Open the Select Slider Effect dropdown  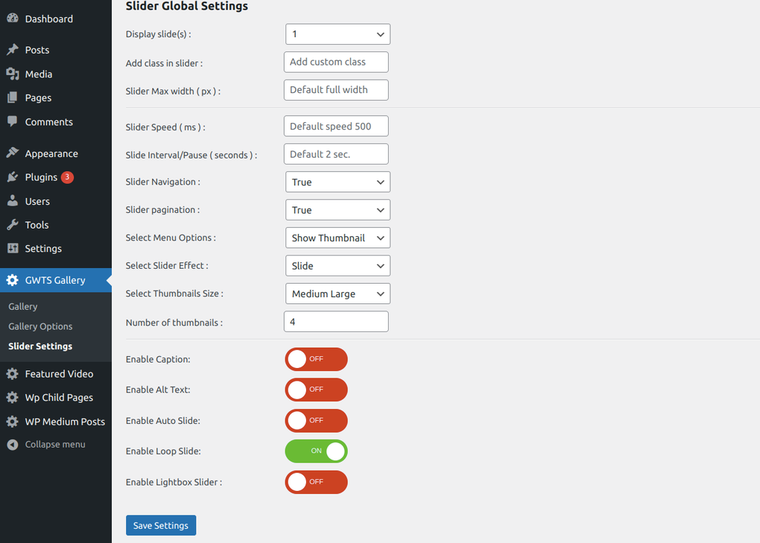point(338,265)
